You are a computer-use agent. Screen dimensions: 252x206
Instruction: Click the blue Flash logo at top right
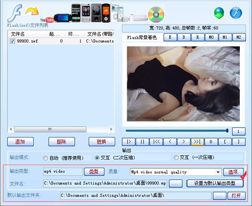coord(236,13)
